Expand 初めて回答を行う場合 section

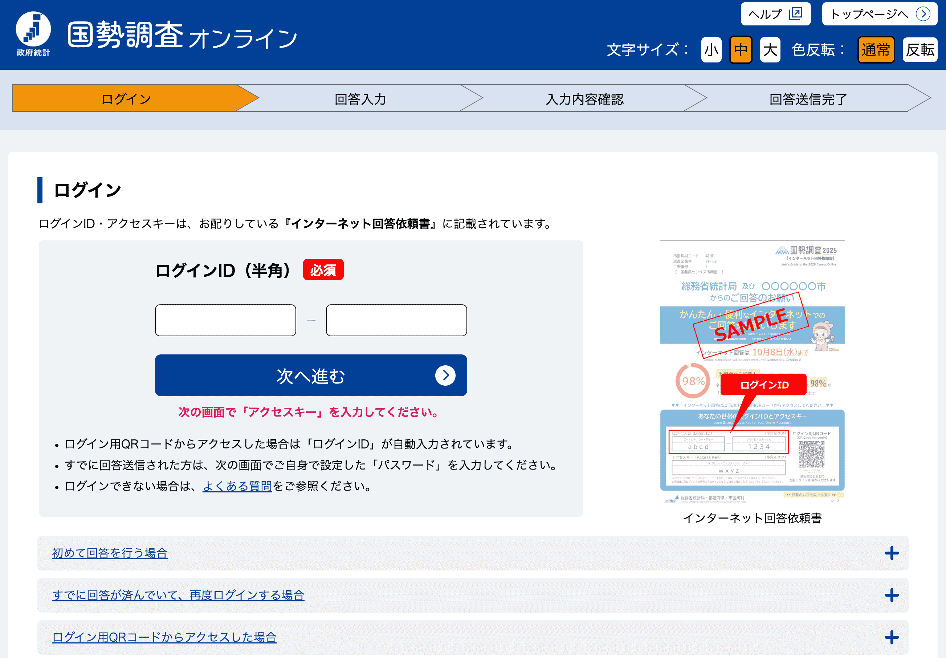point(110,553)
